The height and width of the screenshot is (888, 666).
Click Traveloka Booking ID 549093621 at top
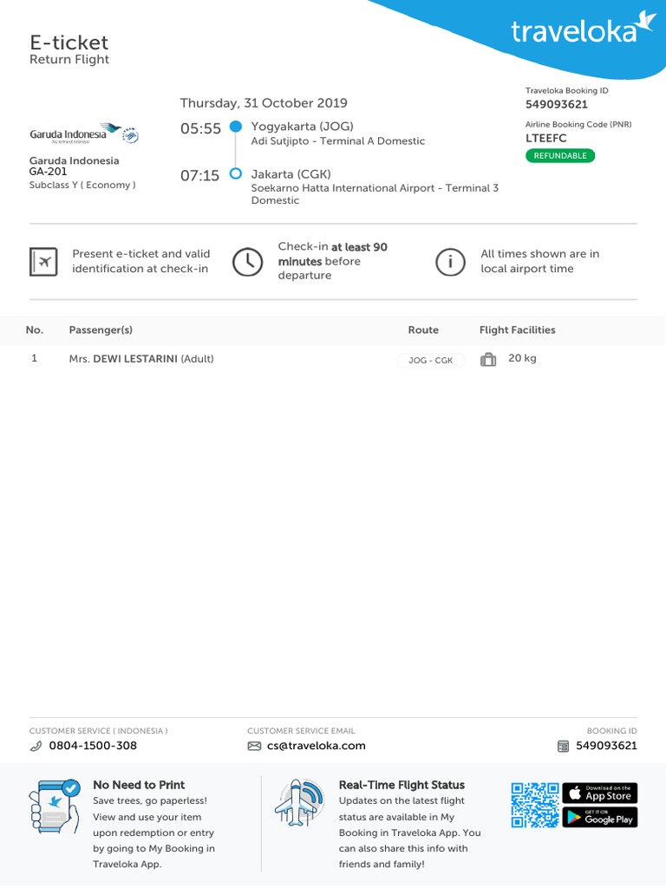click(x=557, y=104)
